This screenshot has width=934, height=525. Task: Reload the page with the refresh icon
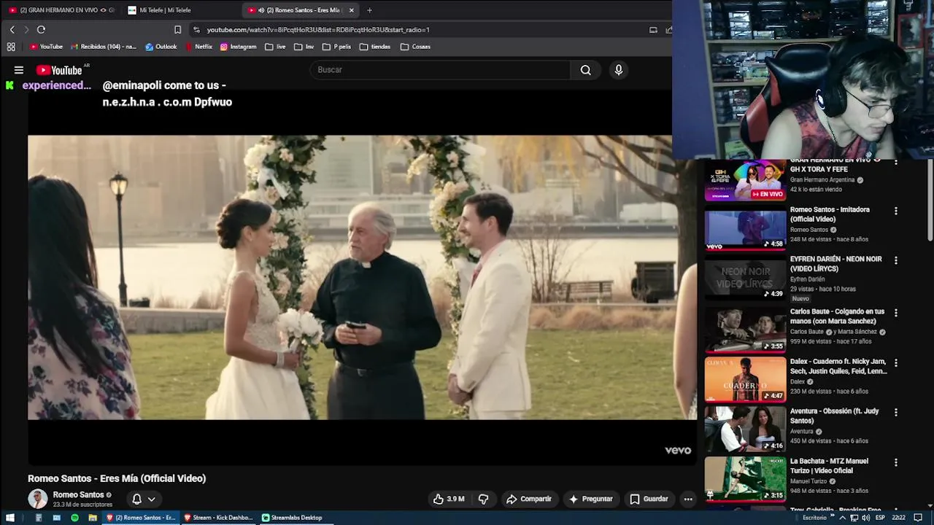(x=41, y=30)
